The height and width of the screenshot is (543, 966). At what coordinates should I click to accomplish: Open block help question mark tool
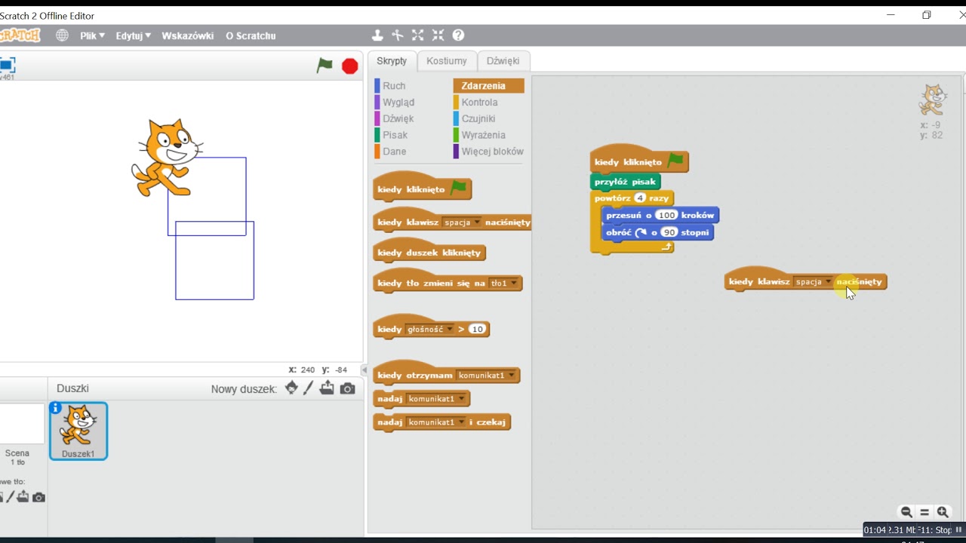pyautogui.click(x=458, y=35)
